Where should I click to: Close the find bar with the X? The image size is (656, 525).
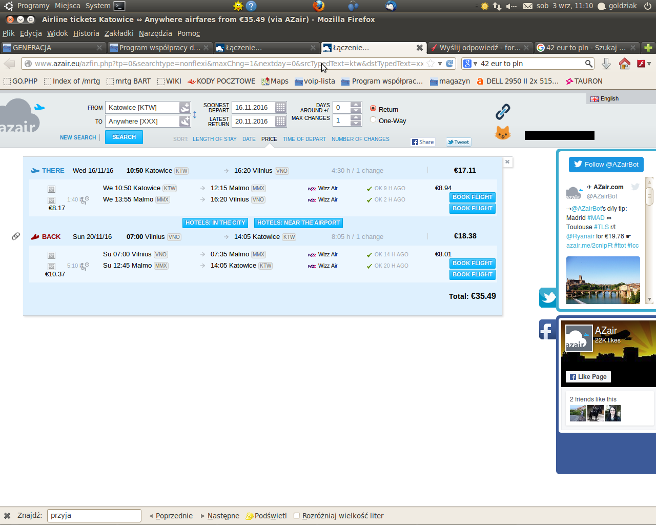pyautogui.click(x=7, y=516)
